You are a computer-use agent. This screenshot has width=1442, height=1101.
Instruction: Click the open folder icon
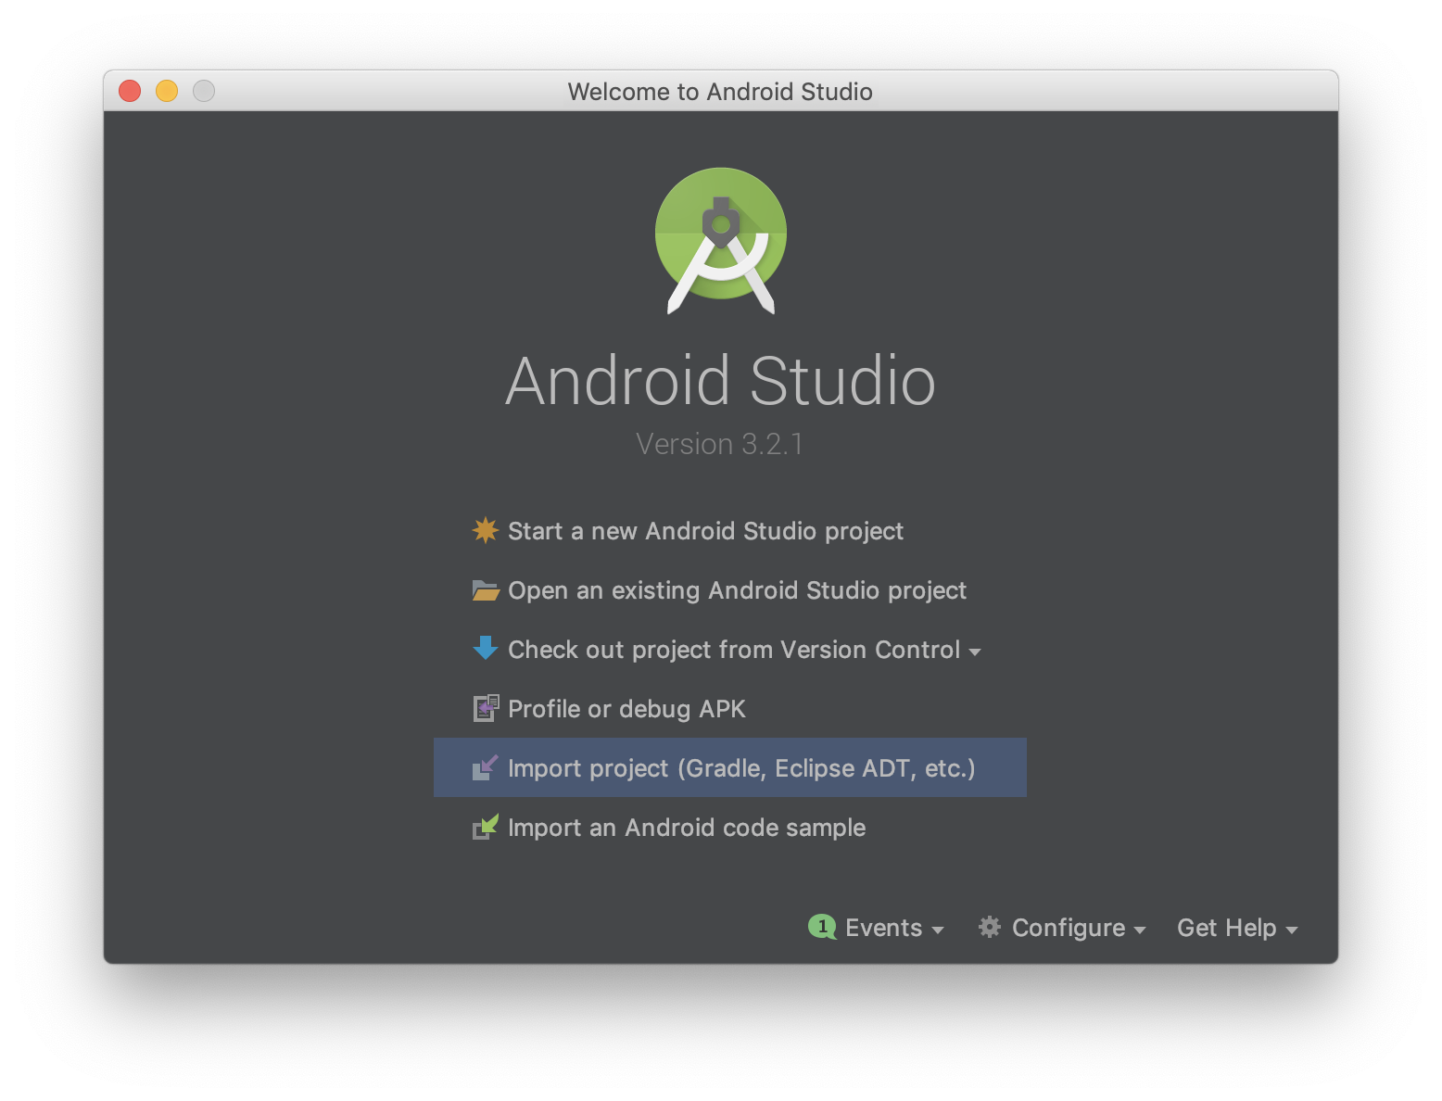pyautogui.click(x=485, y=590)
